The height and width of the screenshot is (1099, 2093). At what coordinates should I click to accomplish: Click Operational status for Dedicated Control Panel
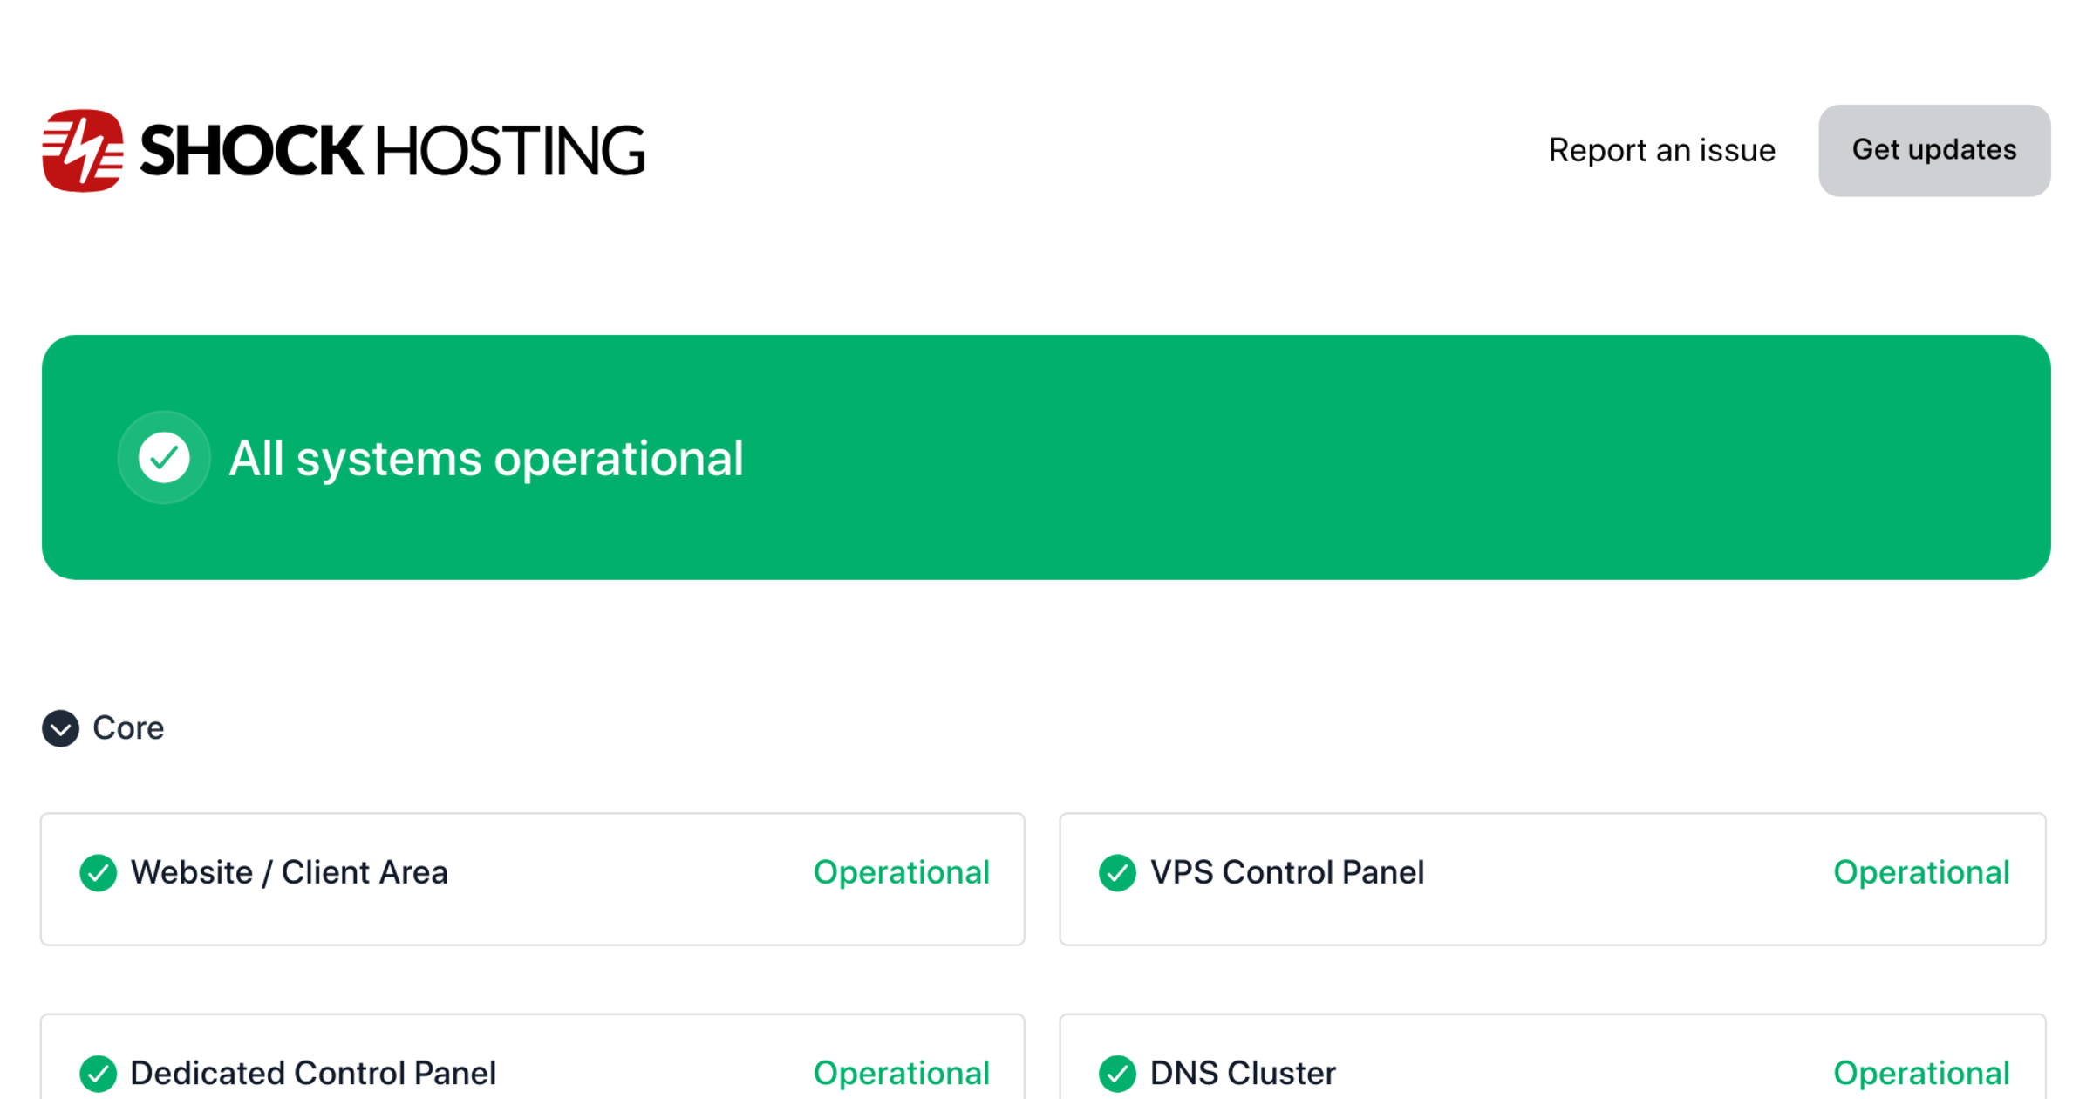[901, 1074]
